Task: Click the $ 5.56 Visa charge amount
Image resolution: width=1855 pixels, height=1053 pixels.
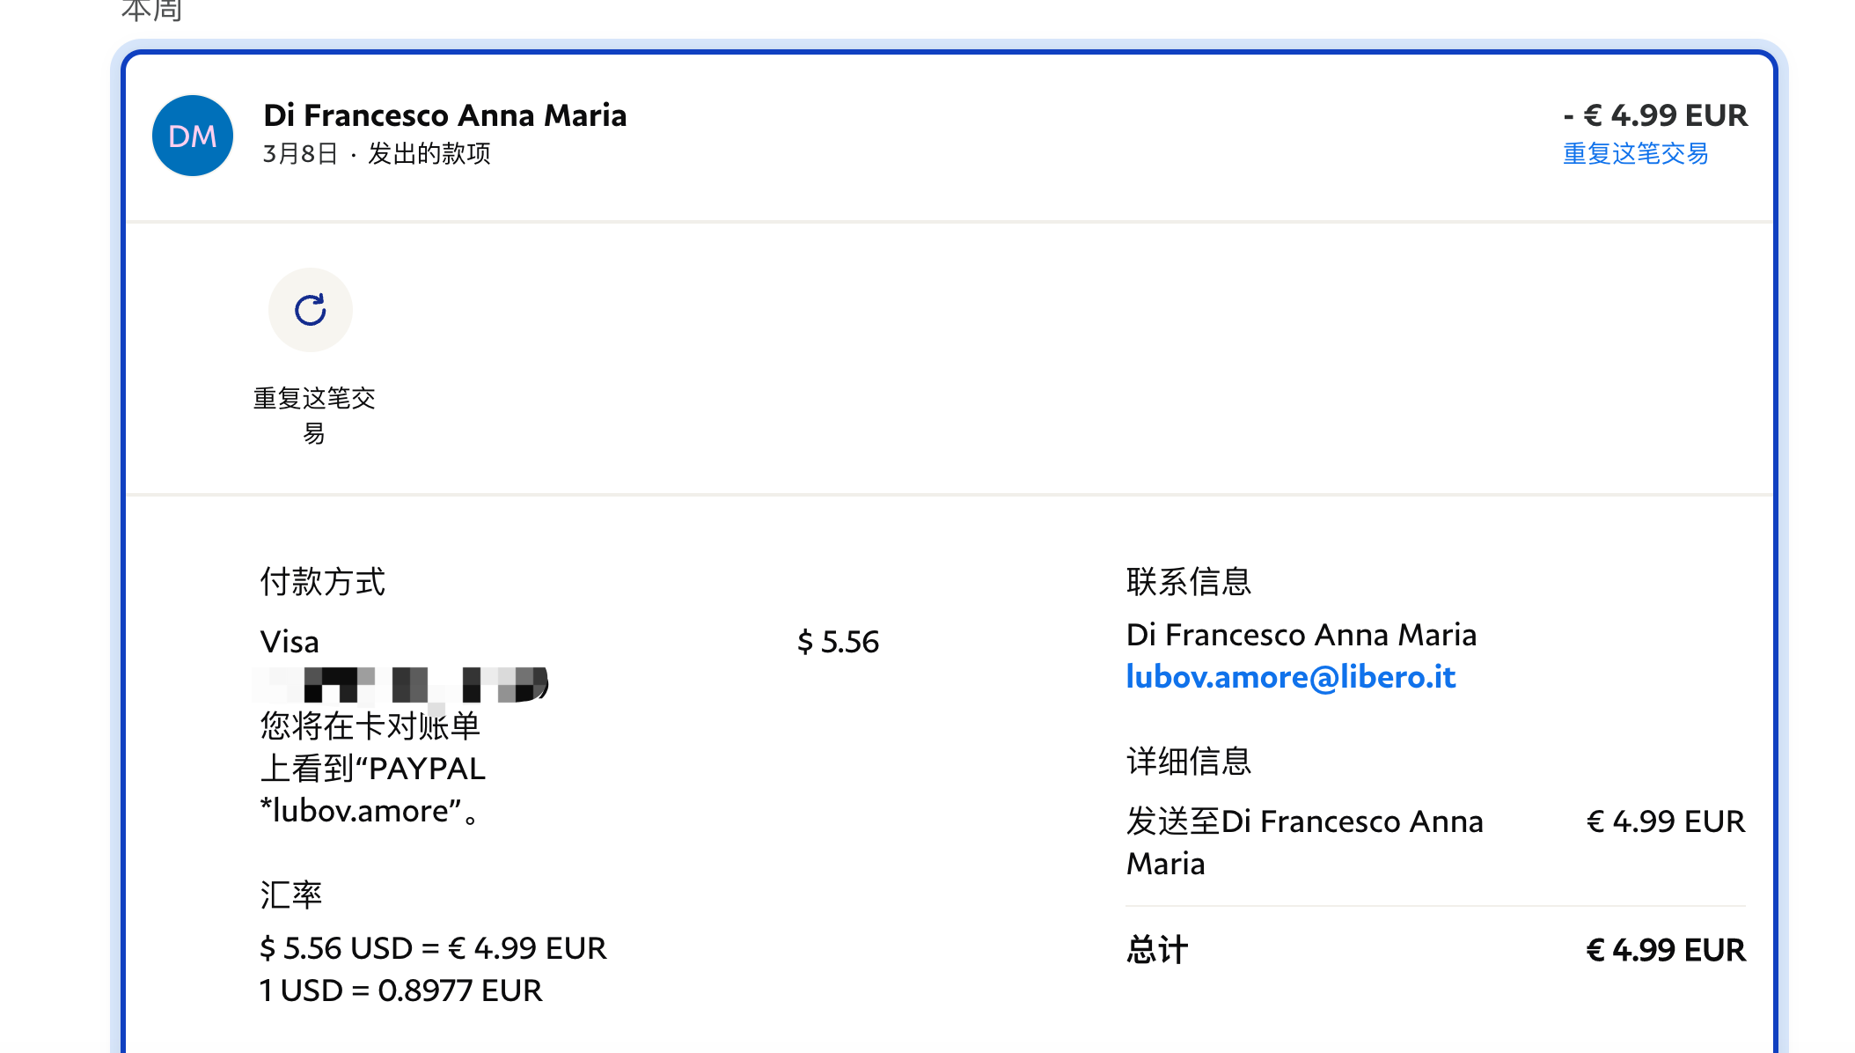Action: point(837,642)
